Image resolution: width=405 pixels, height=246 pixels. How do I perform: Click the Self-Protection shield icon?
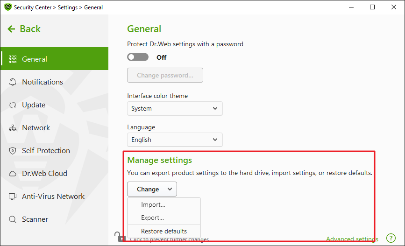(x=13, y=151)
